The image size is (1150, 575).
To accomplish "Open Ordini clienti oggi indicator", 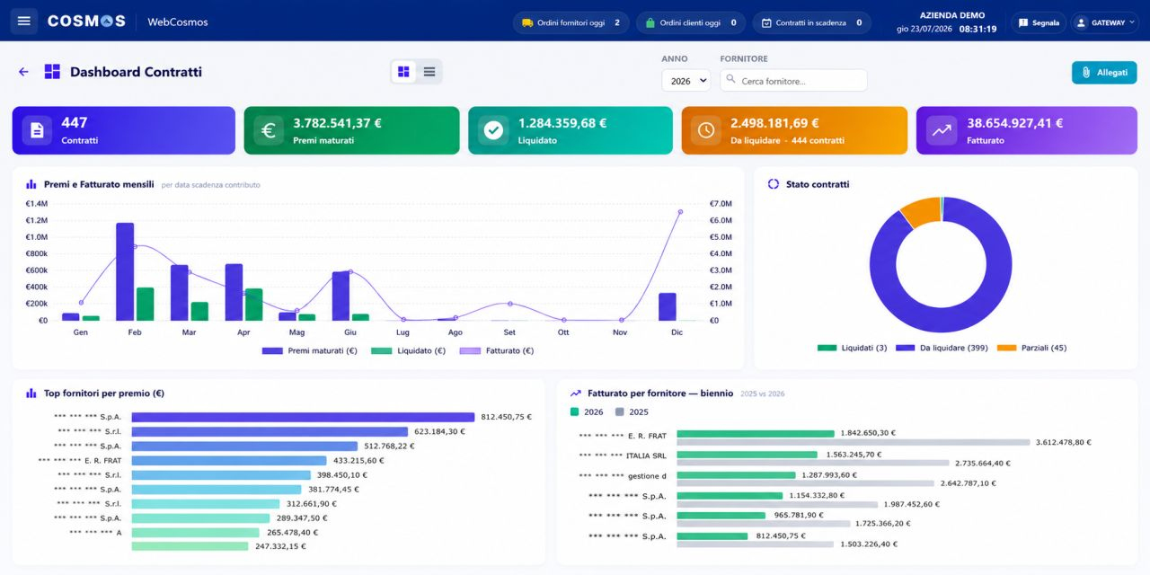I will [691, 22].
